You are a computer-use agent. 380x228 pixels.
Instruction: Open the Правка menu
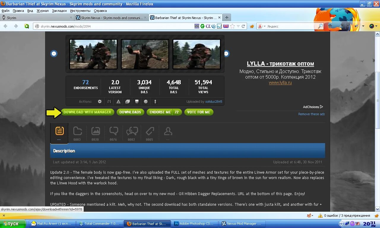coord(18,11)
